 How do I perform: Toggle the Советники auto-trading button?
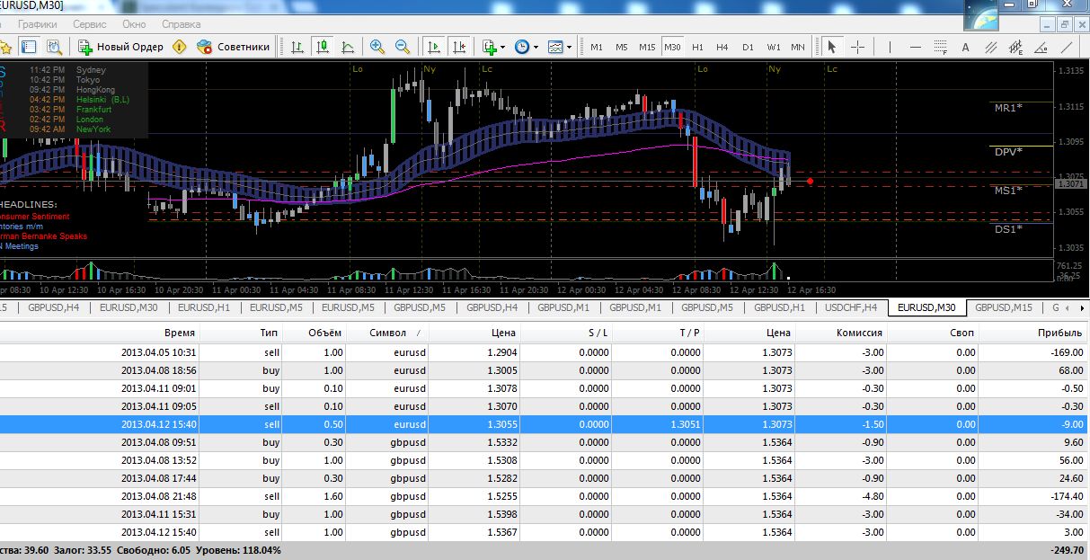tap(233, 47)
